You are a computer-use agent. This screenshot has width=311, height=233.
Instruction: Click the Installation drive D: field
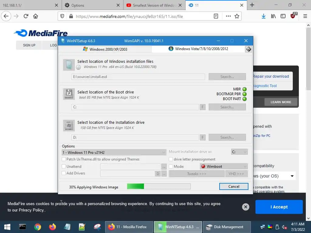[135, 137]
